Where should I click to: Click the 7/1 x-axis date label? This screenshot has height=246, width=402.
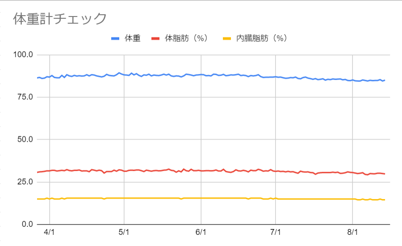coord(275,232)
